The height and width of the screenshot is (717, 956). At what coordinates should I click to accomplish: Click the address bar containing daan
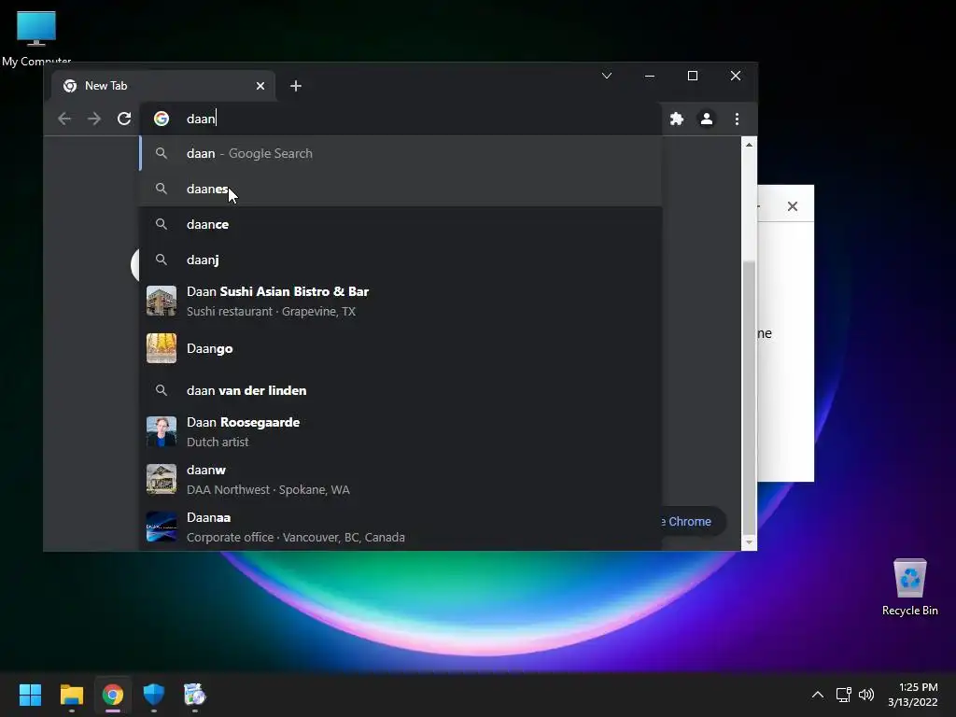tap(401, 119)
